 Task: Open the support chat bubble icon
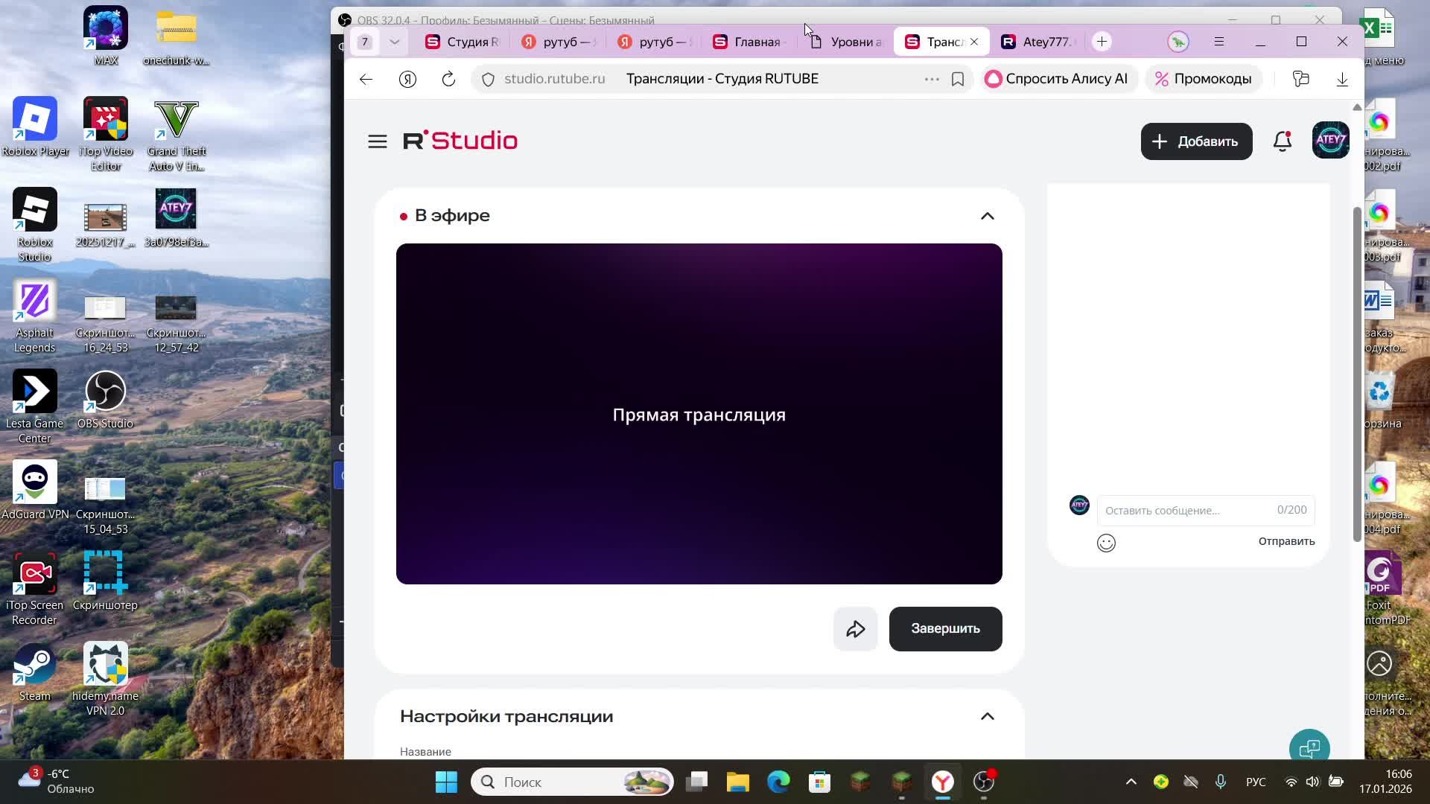[1309, 747]
